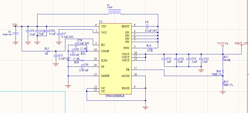Click the 100uF/10V value text
The height and width of the screenshot is (113, 249).
(x=7, y=34)
